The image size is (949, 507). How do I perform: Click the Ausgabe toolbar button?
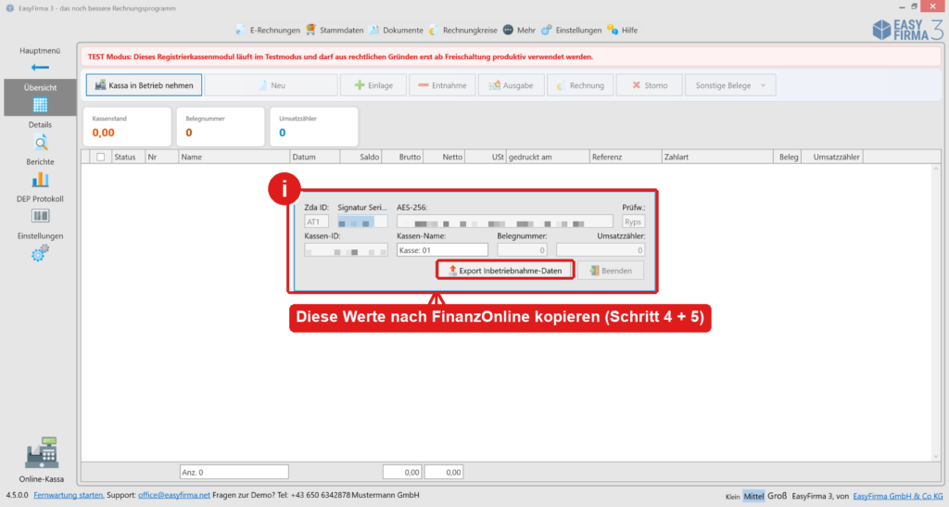click(x=512, y=85)
